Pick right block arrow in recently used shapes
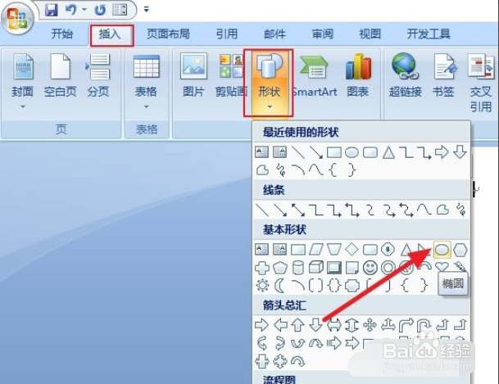 [442, 152]
